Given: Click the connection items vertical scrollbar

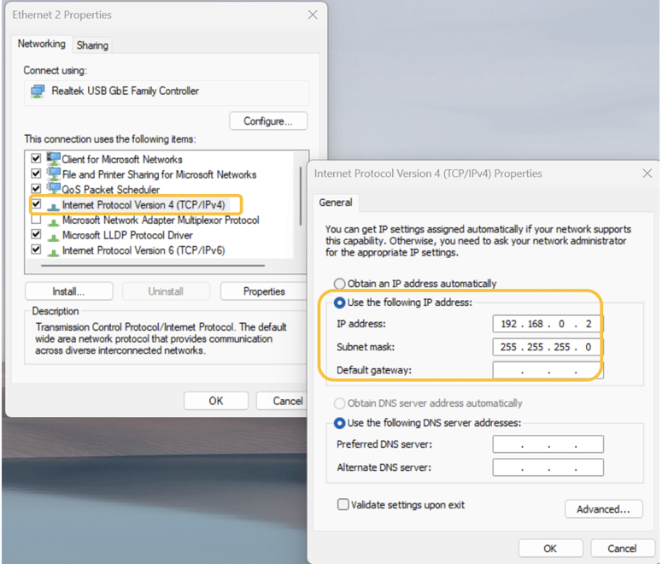Looking at the screenshot, I should [x=301, y=196].
